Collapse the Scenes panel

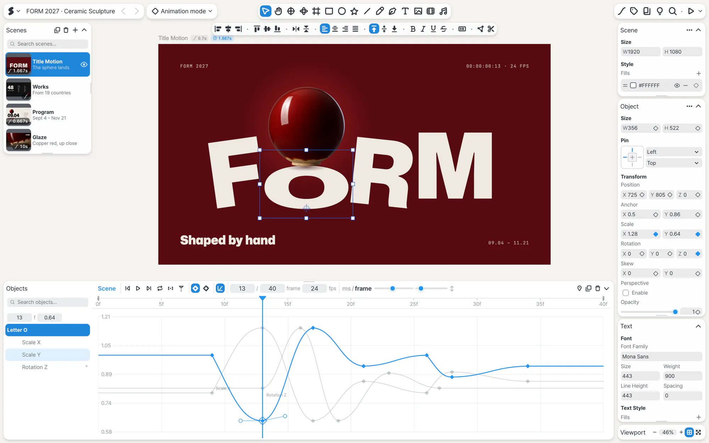pos(84,30)
